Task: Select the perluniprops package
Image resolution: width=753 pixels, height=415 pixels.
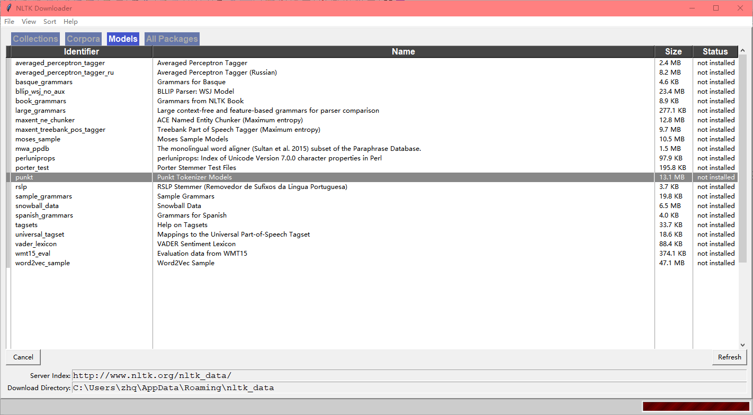Action: (x=35, y=158)
